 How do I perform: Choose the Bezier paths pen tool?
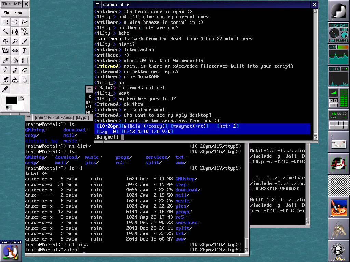click(15, 32)
